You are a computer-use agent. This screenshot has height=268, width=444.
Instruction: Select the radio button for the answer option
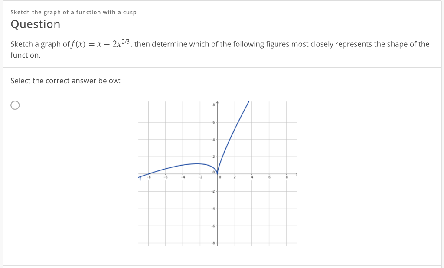[x=15, y=105]
